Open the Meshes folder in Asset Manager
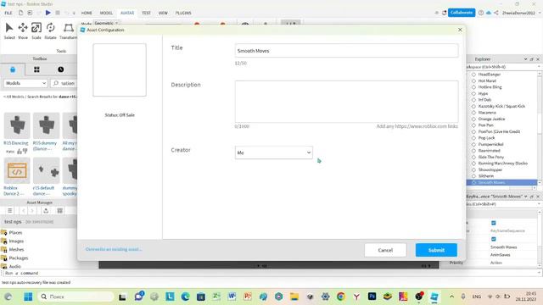 (x=16, y=249)
